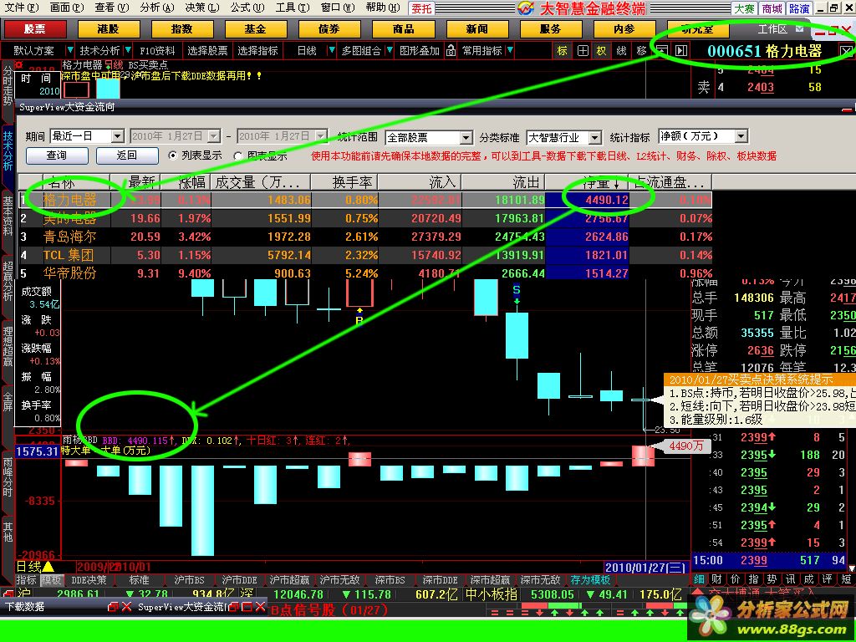Open the 新闻 news category button
Viewport: 856px width, 642px height.
[476, 29]
